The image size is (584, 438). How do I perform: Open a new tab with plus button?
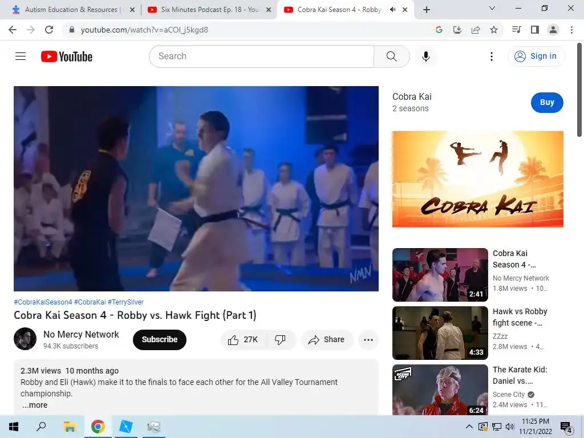pyautogui.click(x=427, y=10)
